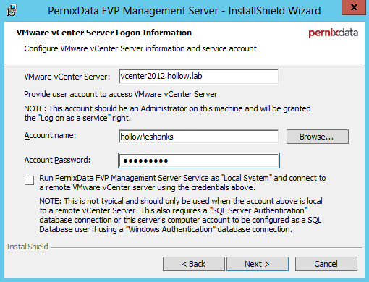Click the pernixdata logo
This screenshot has height=282, width=369.
333,33
